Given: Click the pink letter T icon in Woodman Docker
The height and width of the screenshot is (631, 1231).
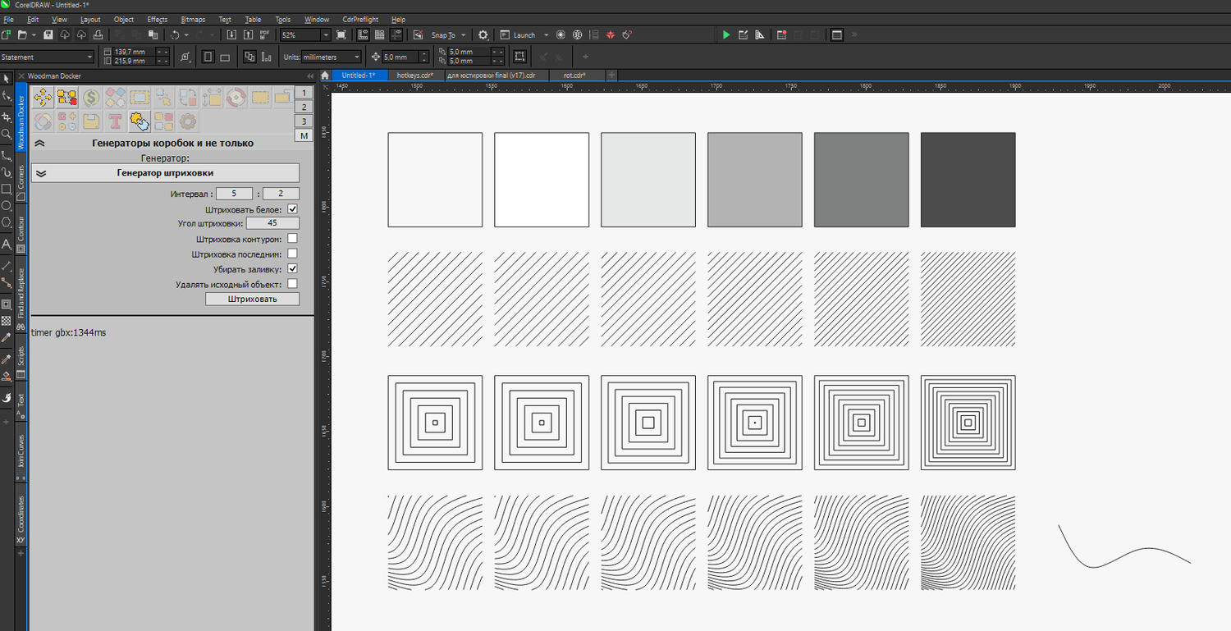Looking at the screenshot, I should click(116, 121).
